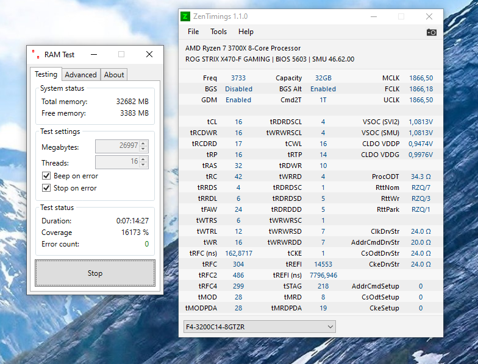
Task: Click the BGS value Disabled
Action: coord(239,89)
